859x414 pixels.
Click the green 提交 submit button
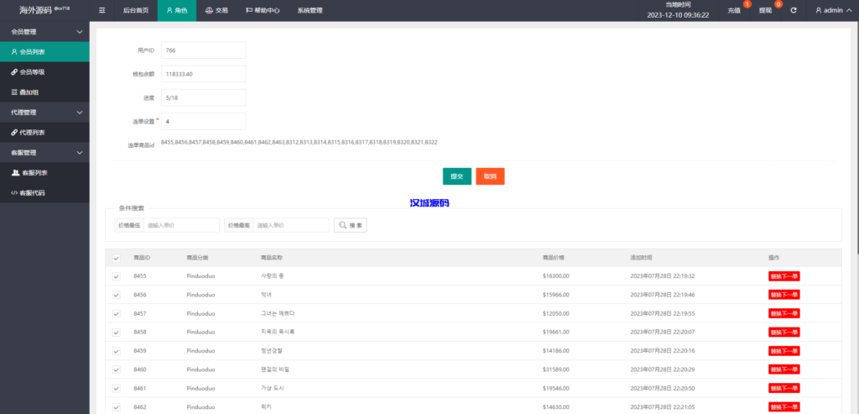tap(456, 176)
